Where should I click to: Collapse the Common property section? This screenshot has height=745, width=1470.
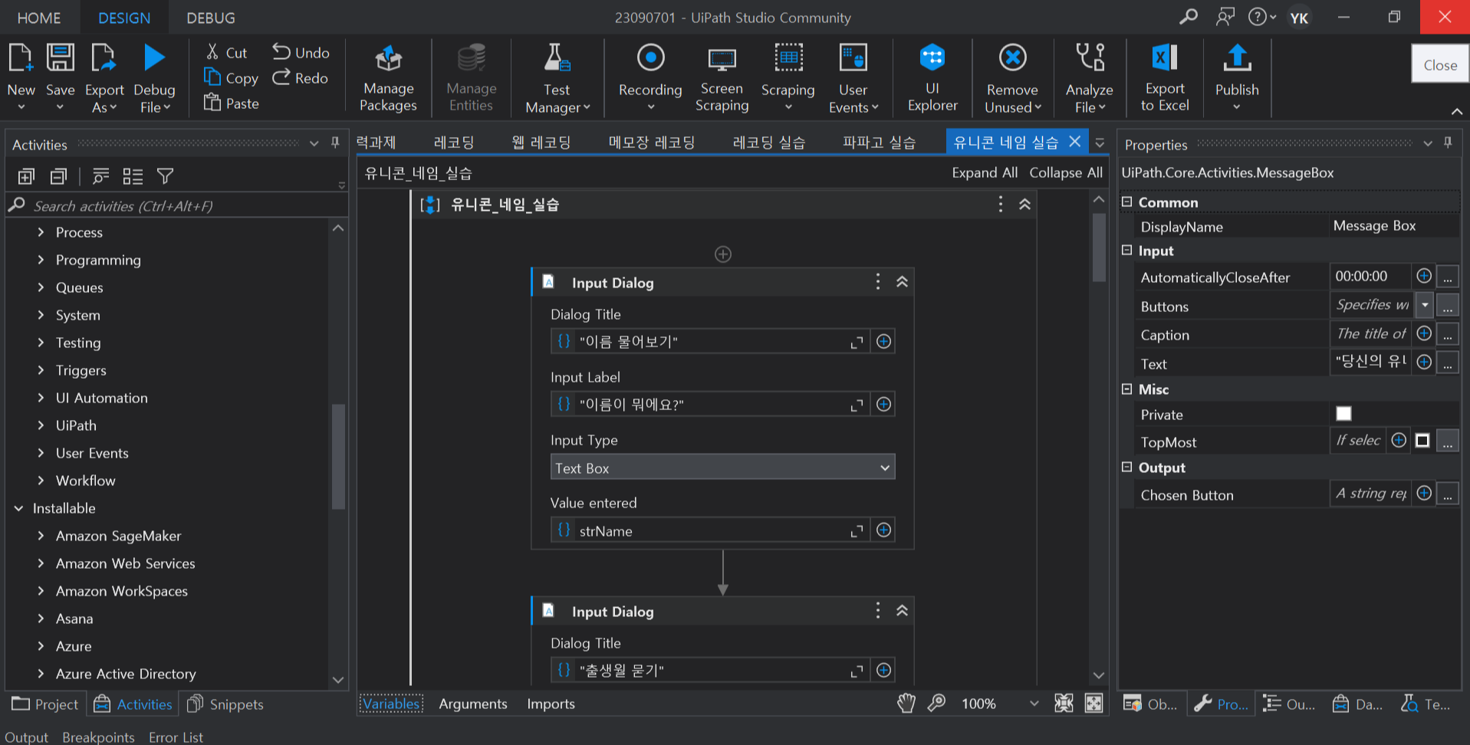pyautogui.click(x=1126, y=202)
